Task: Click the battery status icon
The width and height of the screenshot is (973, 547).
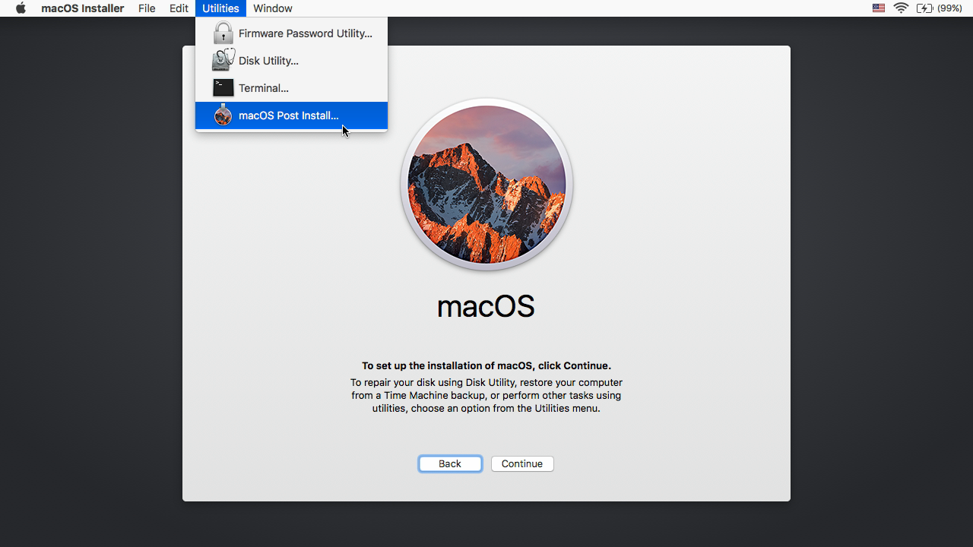Action: (x=926, y=8)
